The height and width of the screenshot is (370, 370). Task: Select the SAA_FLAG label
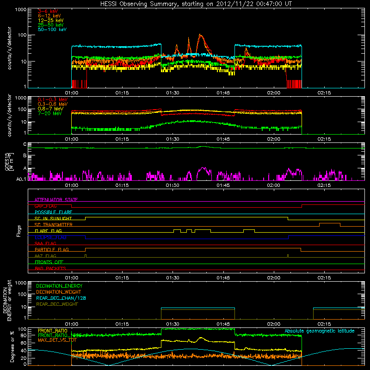pyautogui.click(x=45, y=243)
